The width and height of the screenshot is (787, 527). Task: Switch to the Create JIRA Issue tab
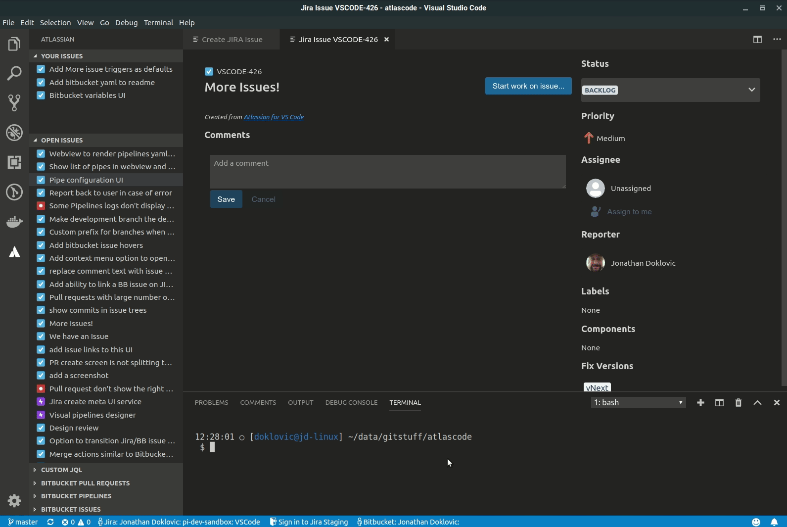tap(231, 40)
